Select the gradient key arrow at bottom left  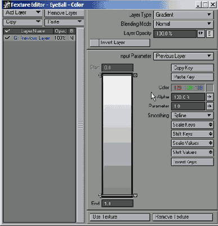(x=100, y=196)
